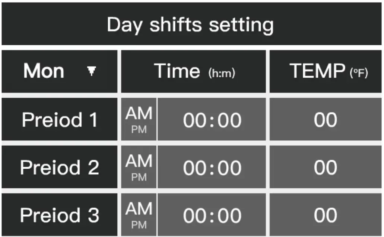
Task: Select the Preiod 2 label
Action: pos(60,166)
